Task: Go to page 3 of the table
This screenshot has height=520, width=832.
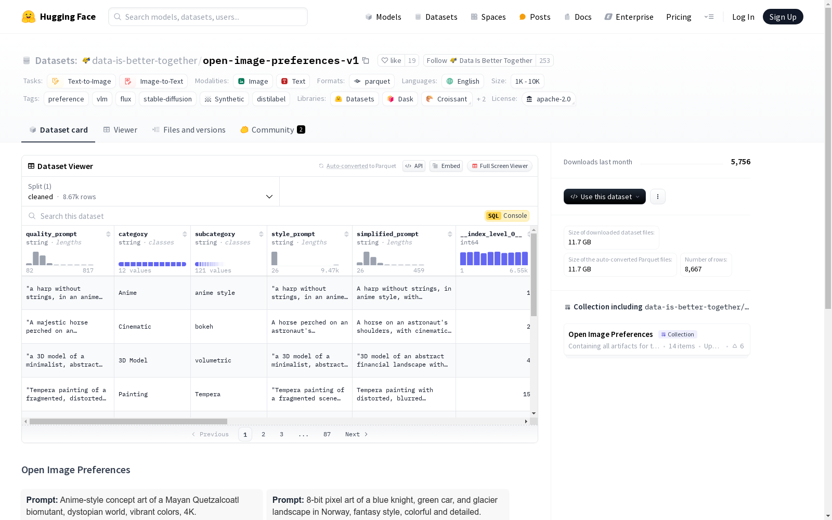Action: point(281,434)
